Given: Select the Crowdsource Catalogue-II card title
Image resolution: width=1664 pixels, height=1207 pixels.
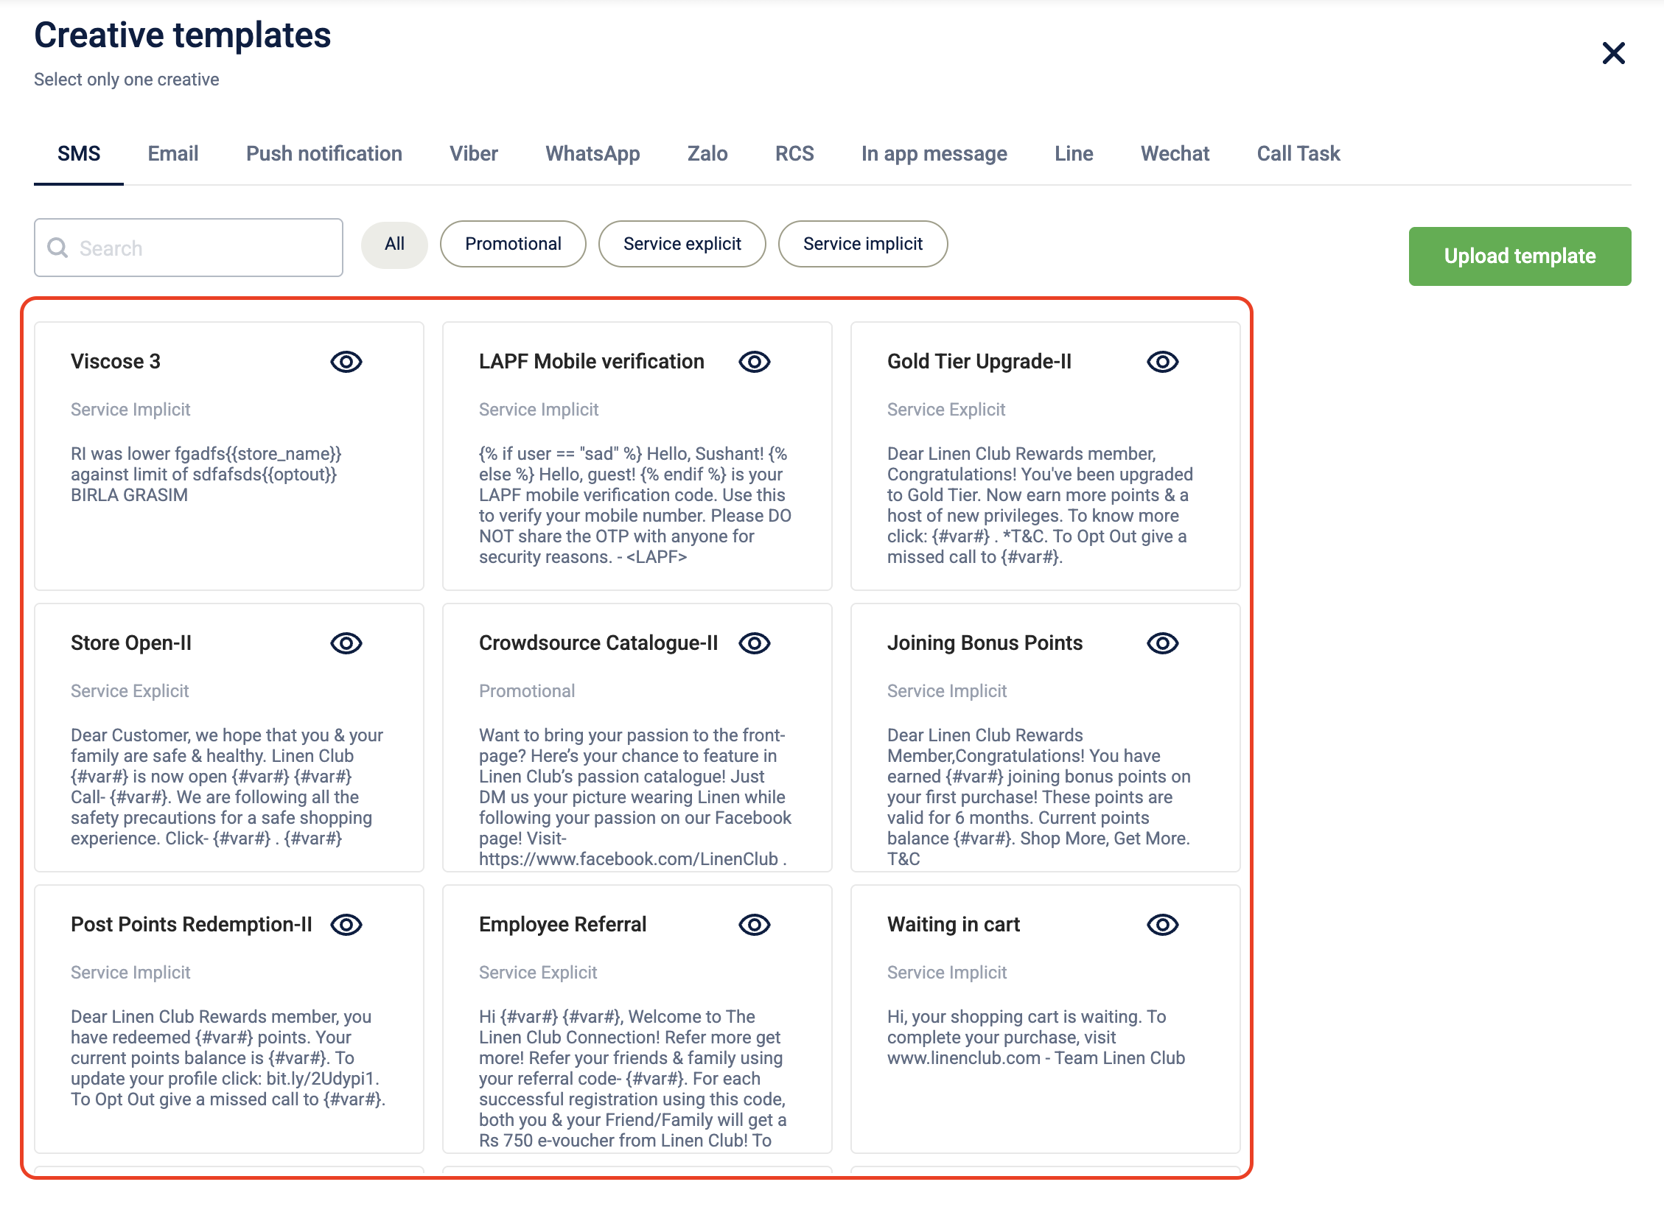Looking at the screenshot, I should (x=598, y=643).
